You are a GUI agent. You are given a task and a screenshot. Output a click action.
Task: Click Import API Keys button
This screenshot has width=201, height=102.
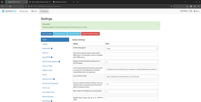coord(60,34)
